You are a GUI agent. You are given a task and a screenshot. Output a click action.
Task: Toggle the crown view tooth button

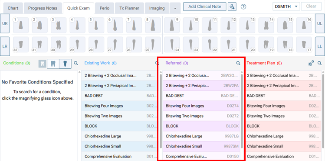(x=53, y=64)
